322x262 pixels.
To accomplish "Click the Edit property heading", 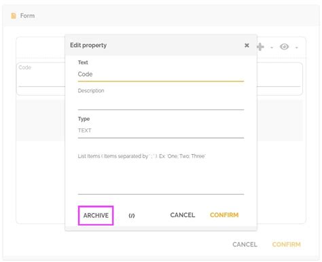I will coord(88,45).
